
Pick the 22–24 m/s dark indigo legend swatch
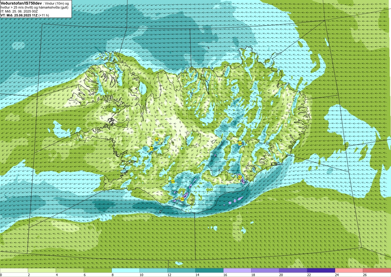point(321,270)
